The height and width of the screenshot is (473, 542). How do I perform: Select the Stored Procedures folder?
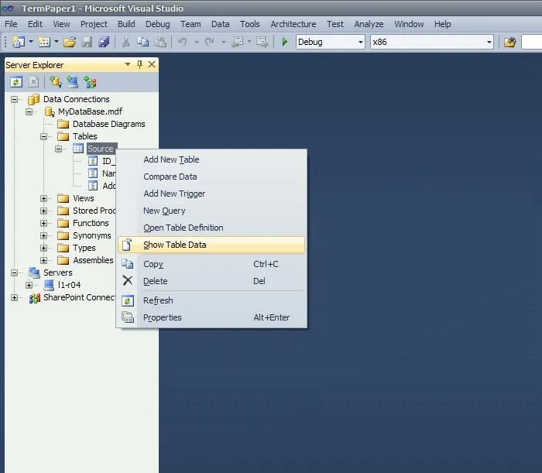point(94,211)
